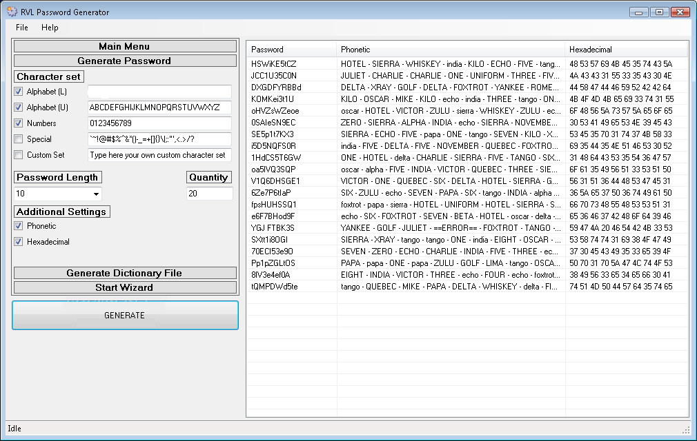
Task: Open the File menu
Action: 22,28
